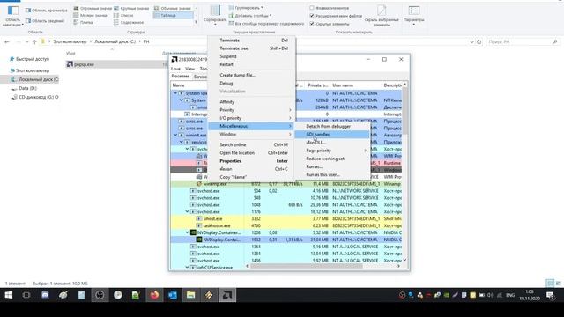Click the Область просмотра preview pane icon

(x=28, y=11)
